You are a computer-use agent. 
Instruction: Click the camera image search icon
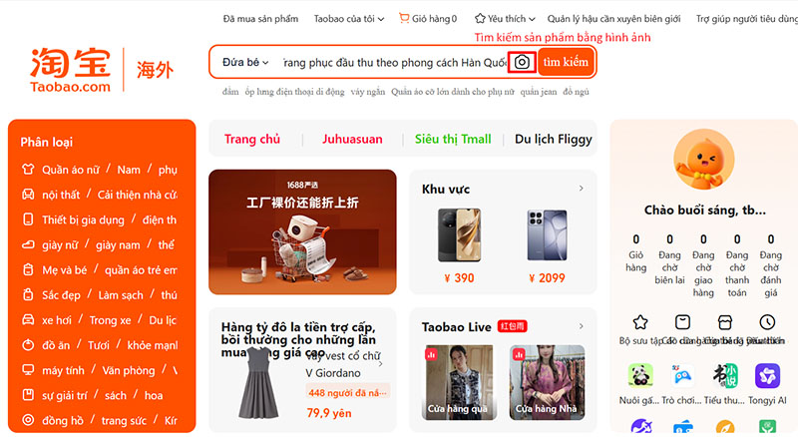[522, 62]
